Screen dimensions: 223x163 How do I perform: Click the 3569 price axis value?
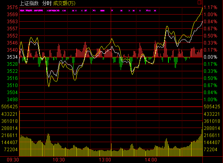pyautogui.click(x=12, y=15)
